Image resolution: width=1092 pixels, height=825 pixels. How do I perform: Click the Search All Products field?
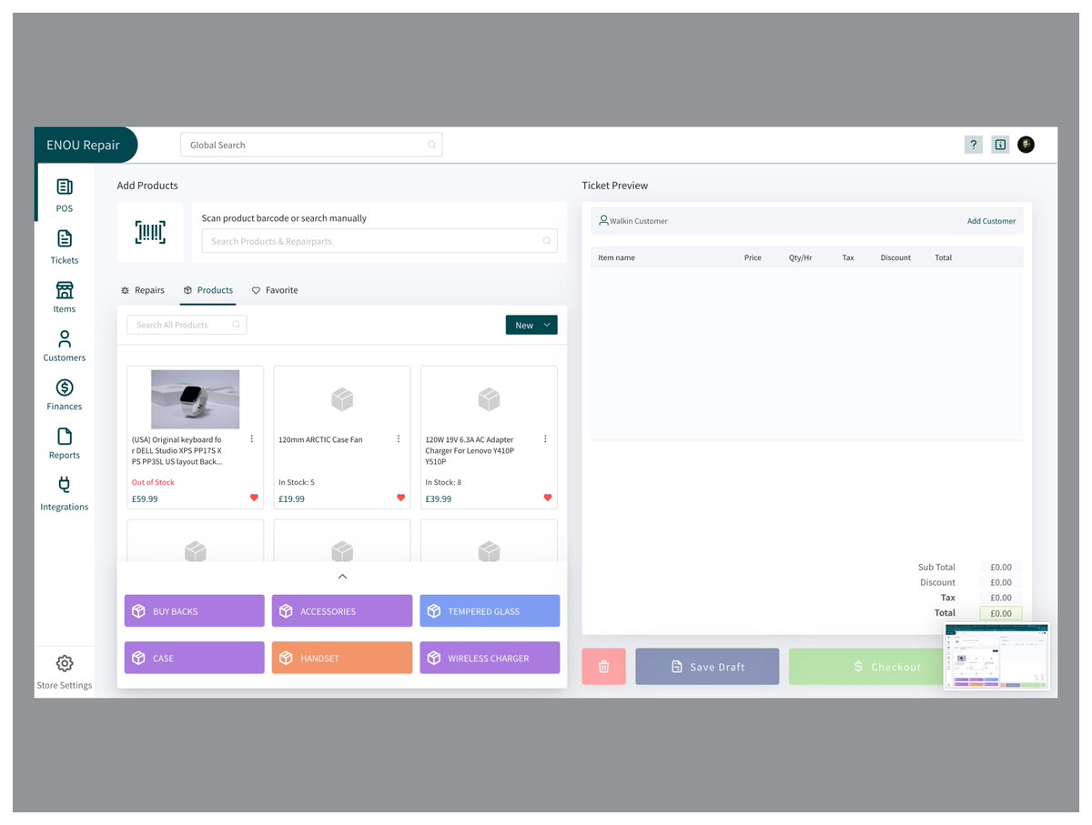187,325
